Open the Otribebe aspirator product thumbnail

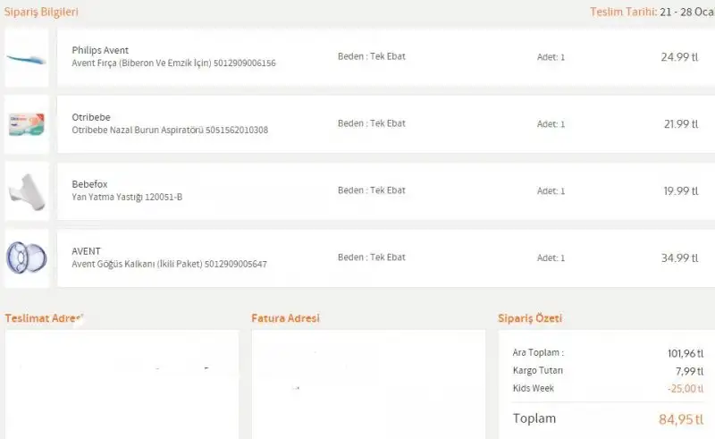pyautogui.click(x=27, y=124)
